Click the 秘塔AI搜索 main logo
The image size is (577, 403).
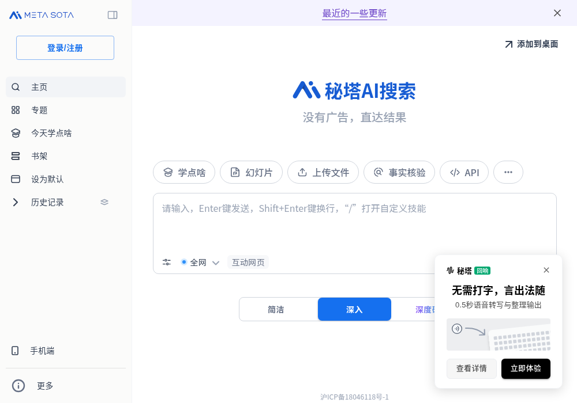(x=354, y=90)
